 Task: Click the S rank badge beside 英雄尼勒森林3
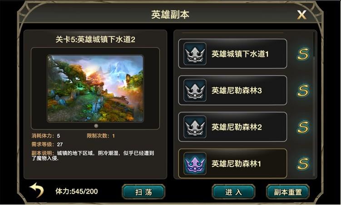click(303, 91)
